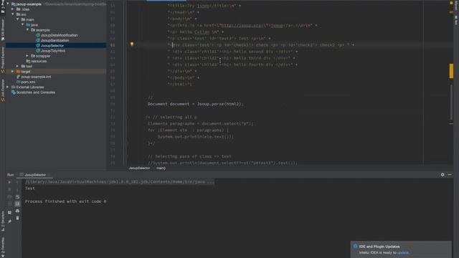The height and width of the screenshot is (258, 459).
Task: Click the down arrow icon in Run toolbar
Action: point(17,189)
